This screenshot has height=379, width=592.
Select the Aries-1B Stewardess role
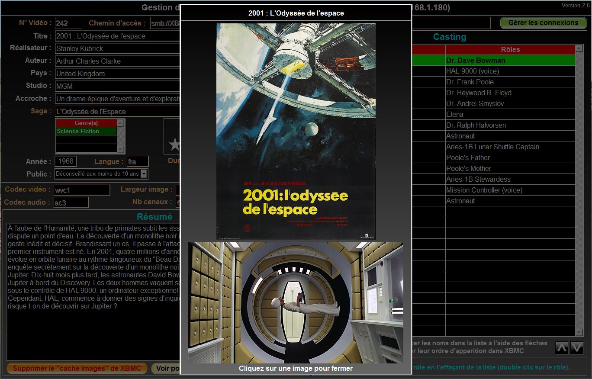(x=511, y=179)
